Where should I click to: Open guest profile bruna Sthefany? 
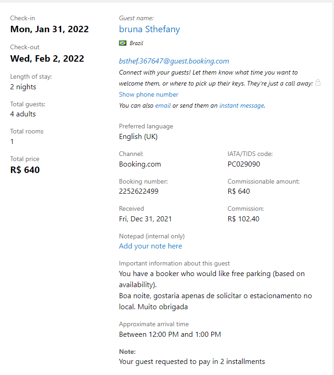coord(149,29)
